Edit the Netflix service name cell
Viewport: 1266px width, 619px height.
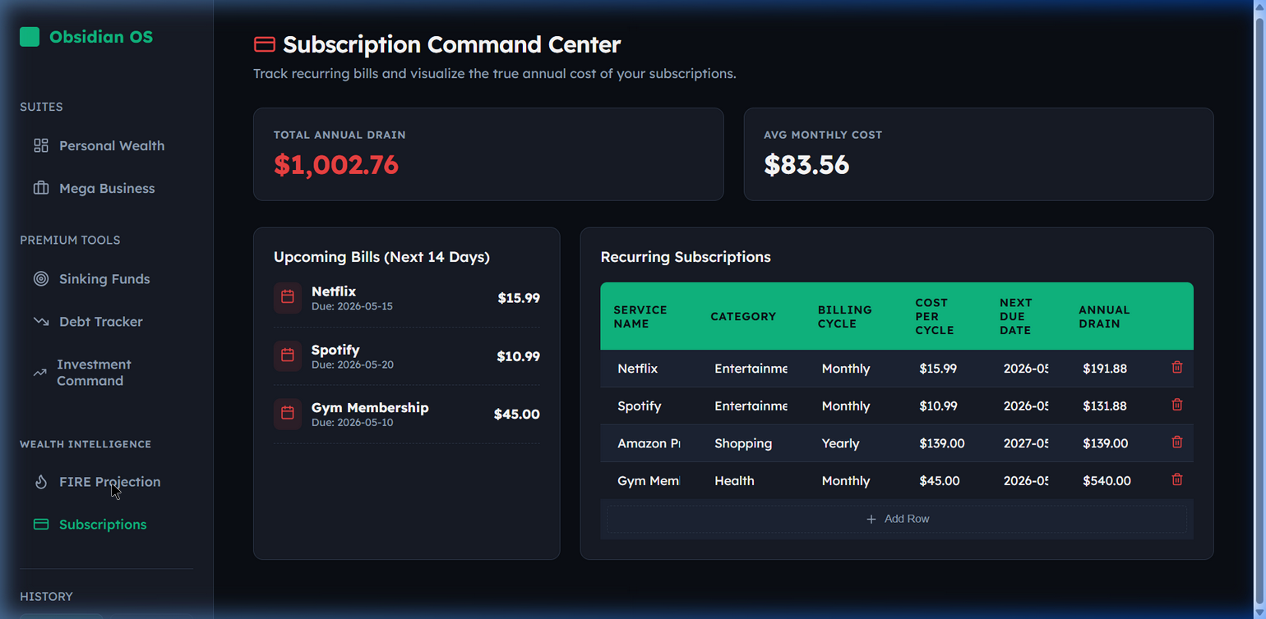(x=649, y=369)
